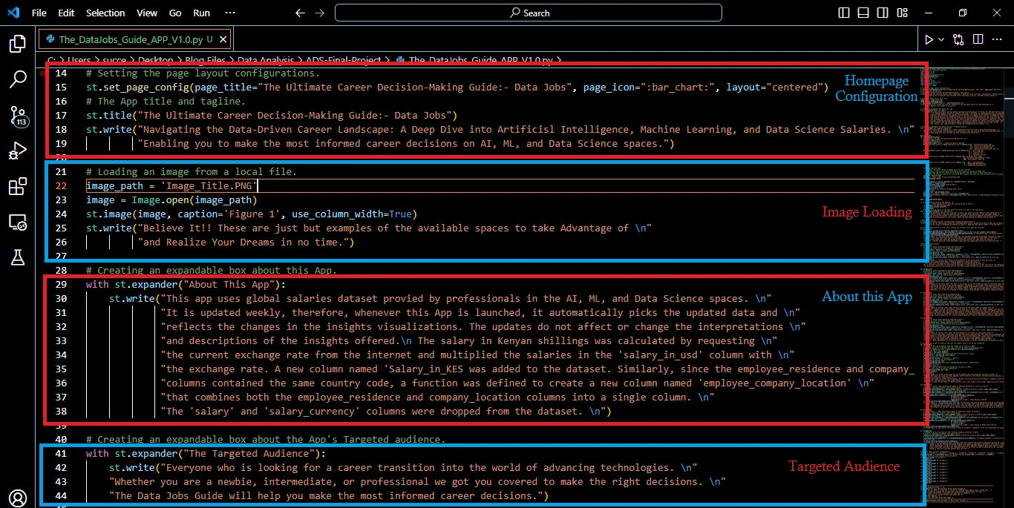
Task: Click the st.image caption='Figure 1' line
Action: click(251, 214)
